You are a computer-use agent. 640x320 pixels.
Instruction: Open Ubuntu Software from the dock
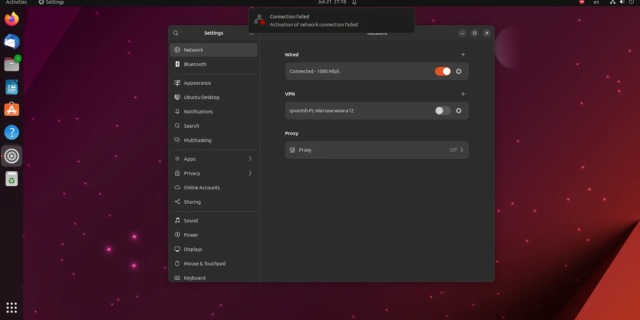pos(12,109)
